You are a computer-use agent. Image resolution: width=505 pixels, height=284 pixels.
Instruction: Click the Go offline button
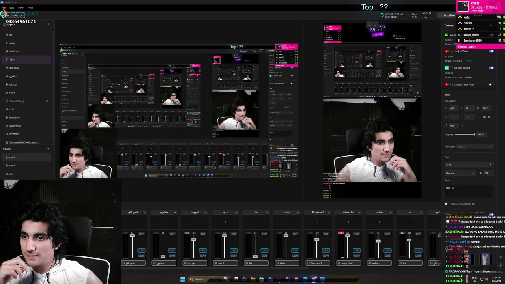coord(449,15)
